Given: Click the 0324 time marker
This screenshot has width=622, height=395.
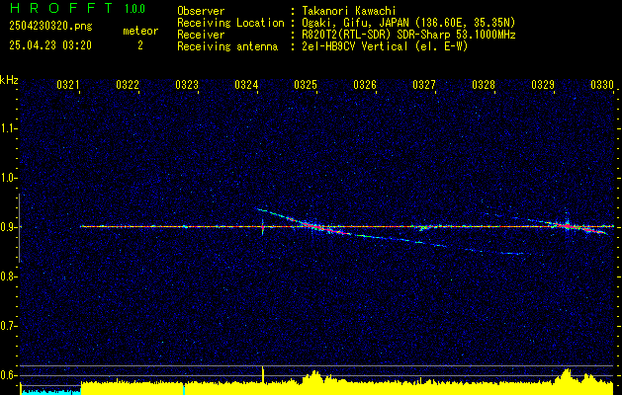Looking at the screenshot, I should click(246, 85).
